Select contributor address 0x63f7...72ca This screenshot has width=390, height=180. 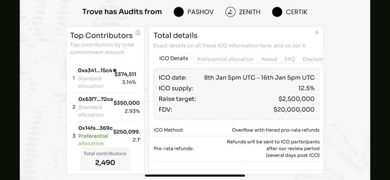point(96,99)
